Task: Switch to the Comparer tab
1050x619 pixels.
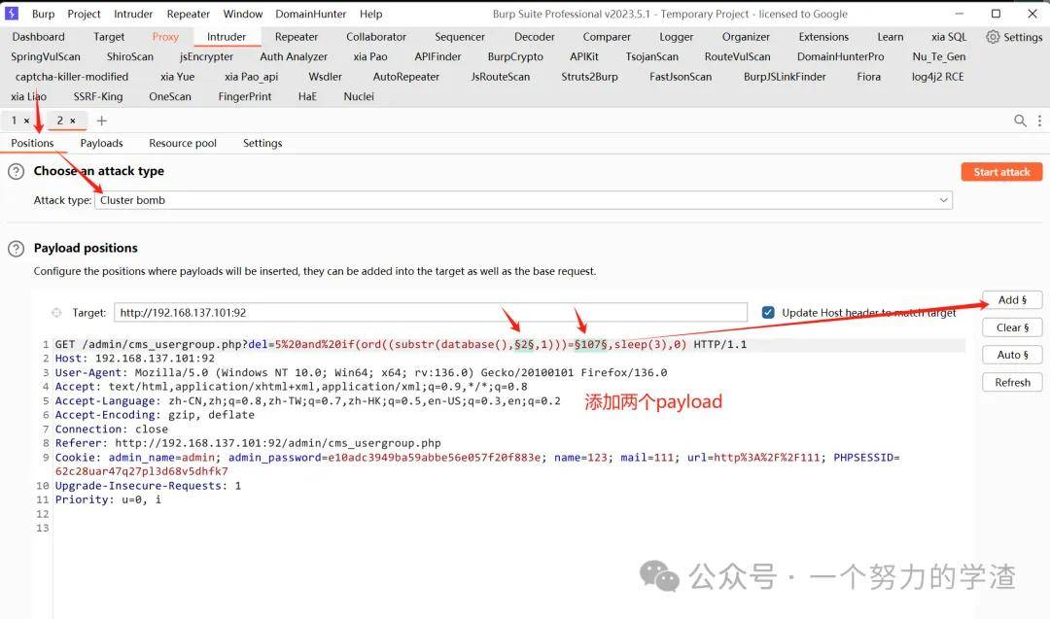Action: click(x=607, y=37)
